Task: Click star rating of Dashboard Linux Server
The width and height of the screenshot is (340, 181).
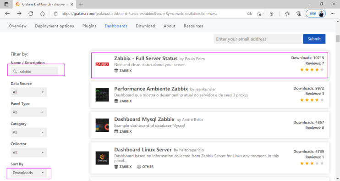Action: [312, 163]
